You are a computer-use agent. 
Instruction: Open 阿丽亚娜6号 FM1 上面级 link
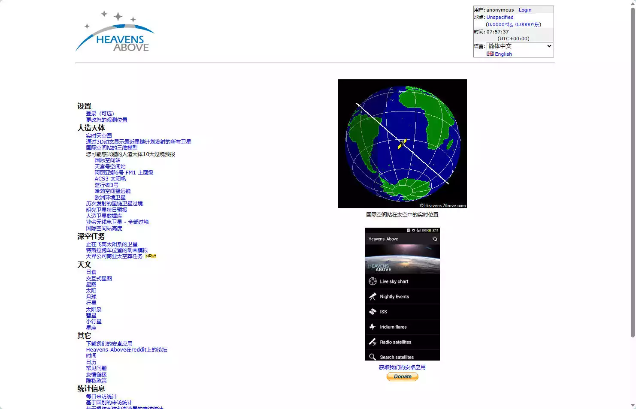point(124,173)
